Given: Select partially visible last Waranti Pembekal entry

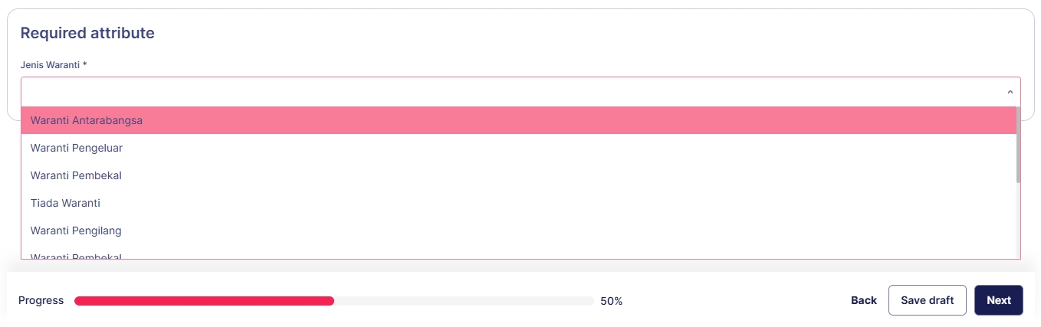Looking at the screenshot, I should tap(76, 256).
